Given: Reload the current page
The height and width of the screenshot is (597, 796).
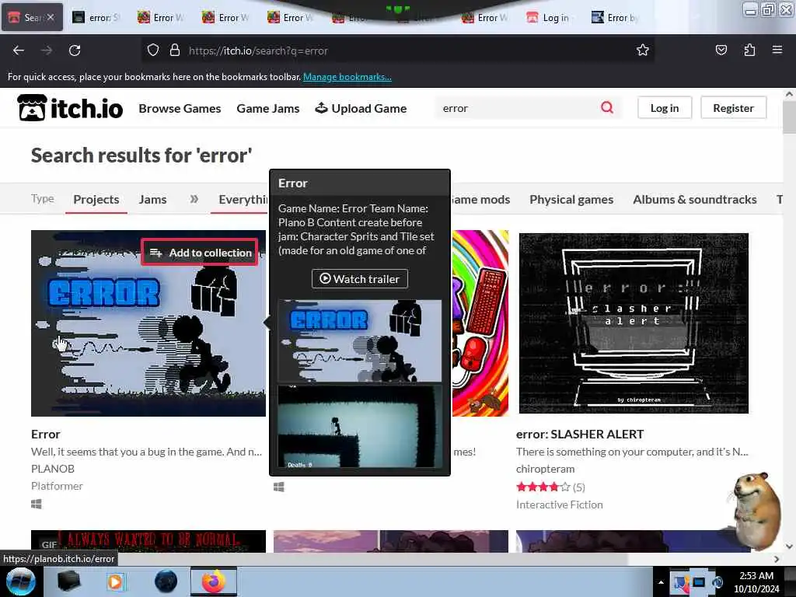Looking at the screenshot, I should pos(75,51).
